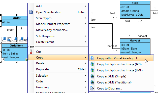
Task: Choose Duplicate from the context menu
Action: (x=58, y=69)
